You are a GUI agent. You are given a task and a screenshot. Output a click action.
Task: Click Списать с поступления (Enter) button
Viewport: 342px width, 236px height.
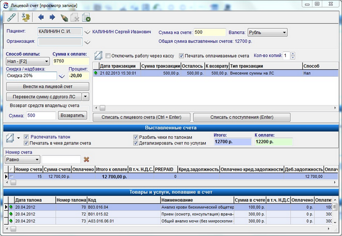coord(241,117)
